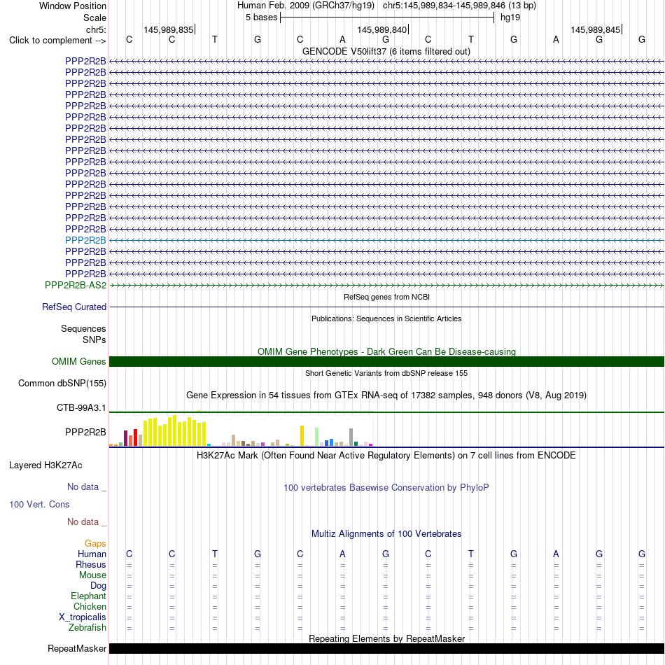Click the OMIM Genes track label
The height and width of the screenshot is (665, 665).
point(78,361)
